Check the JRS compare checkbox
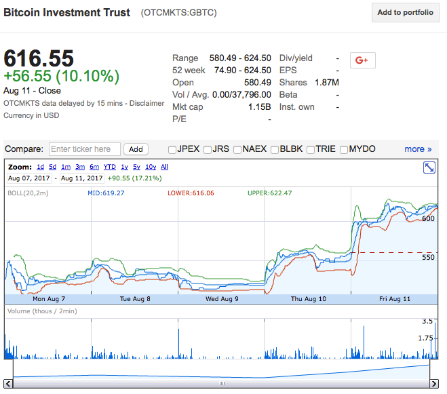The image size is (447, 394). [208, 150]
